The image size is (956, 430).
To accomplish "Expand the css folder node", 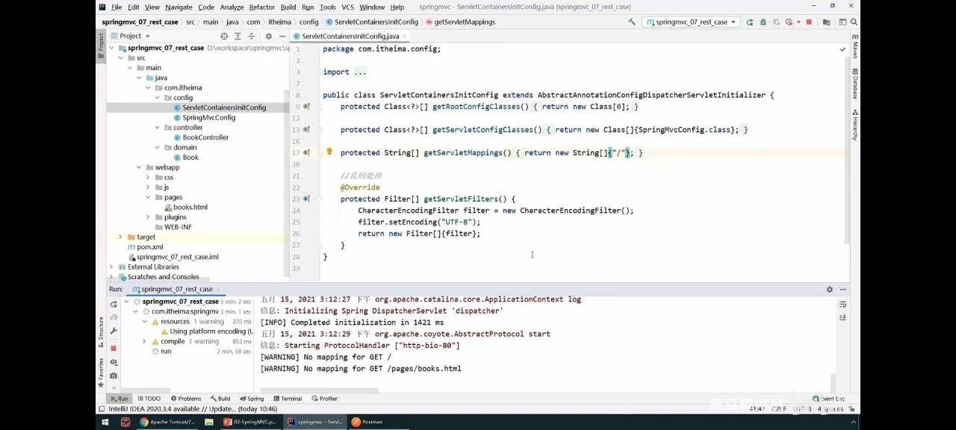I will [149, 177].
